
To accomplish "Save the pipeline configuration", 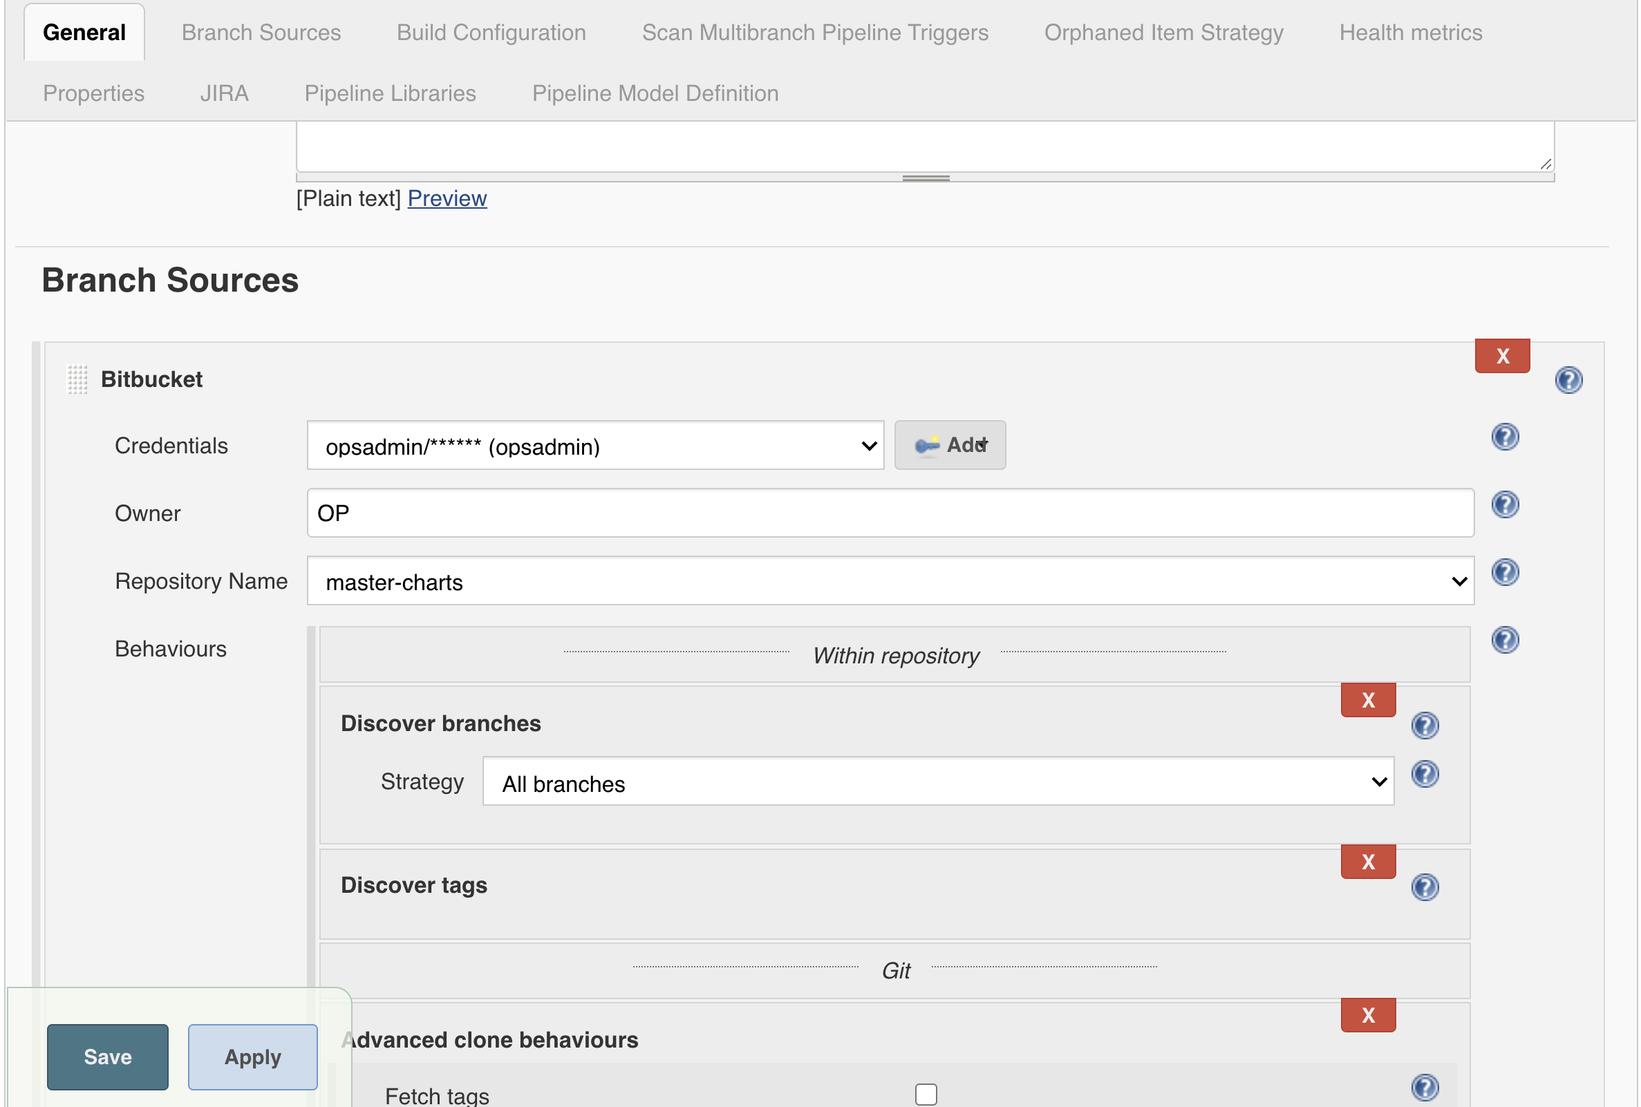I will 108,1057.
